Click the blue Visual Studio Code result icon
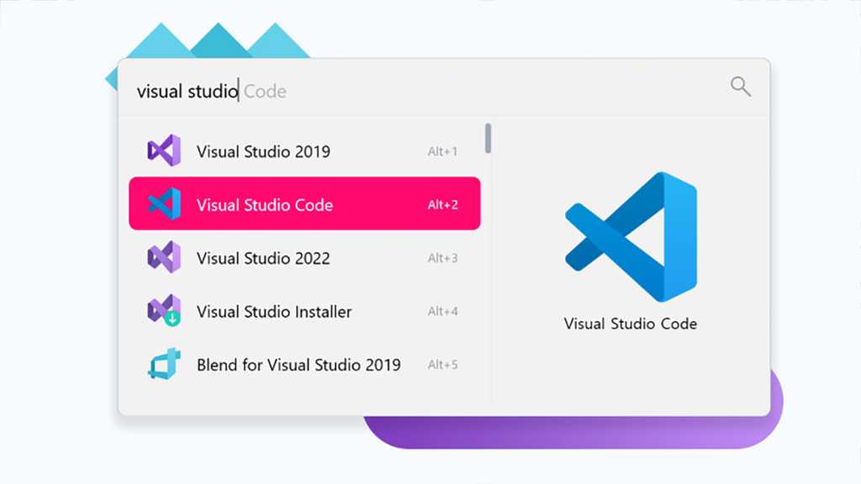This screenshot has width=861, height=484. 164,203
